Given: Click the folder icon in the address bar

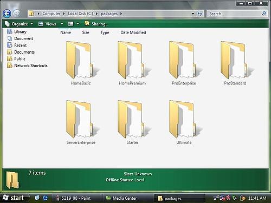Looking at the screenshot, I should (31, 14).
